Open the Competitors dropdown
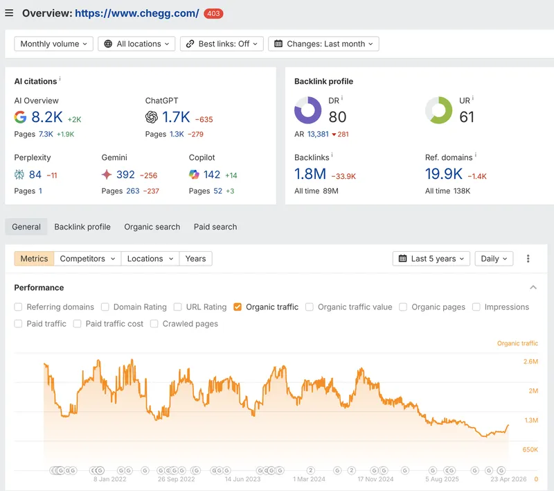This screenshot has height=491, width=554. pyautogui.click(x=87, y=259)
